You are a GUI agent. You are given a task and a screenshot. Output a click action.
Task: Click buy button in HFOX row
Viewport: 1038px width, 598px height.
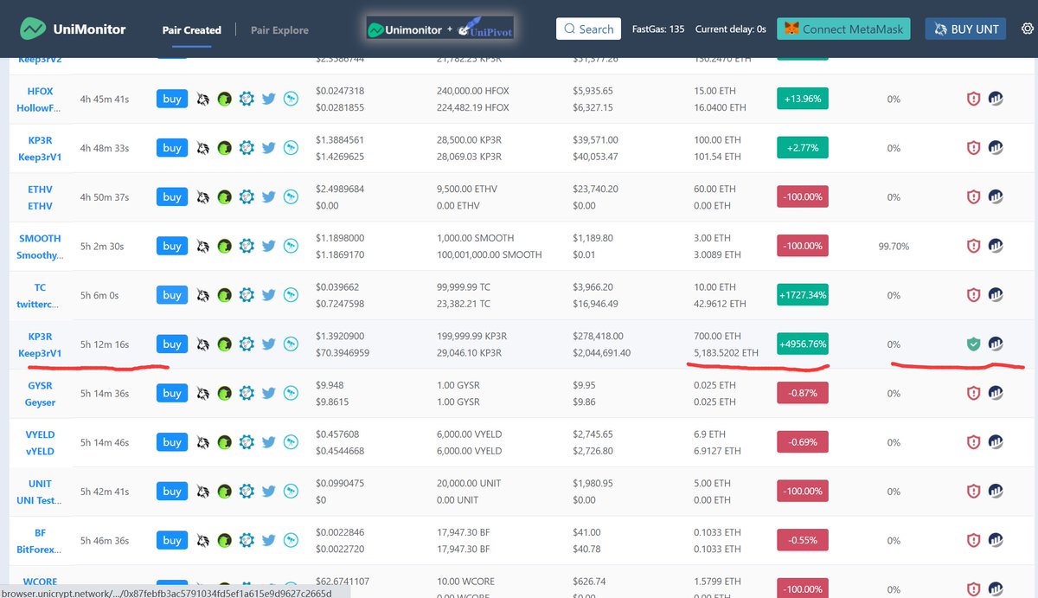point(172,99)
